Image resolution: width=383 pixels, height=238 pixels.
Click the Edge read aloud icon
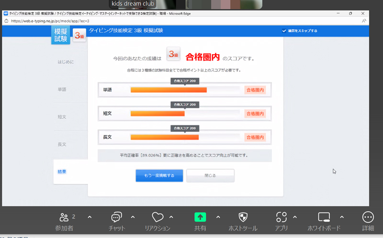pyautogui.click(x=364, y=21)
